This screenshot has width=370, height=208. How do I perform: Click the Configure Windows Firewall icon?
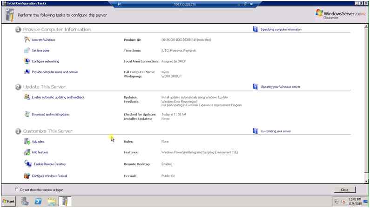click(x=27, y=176)
